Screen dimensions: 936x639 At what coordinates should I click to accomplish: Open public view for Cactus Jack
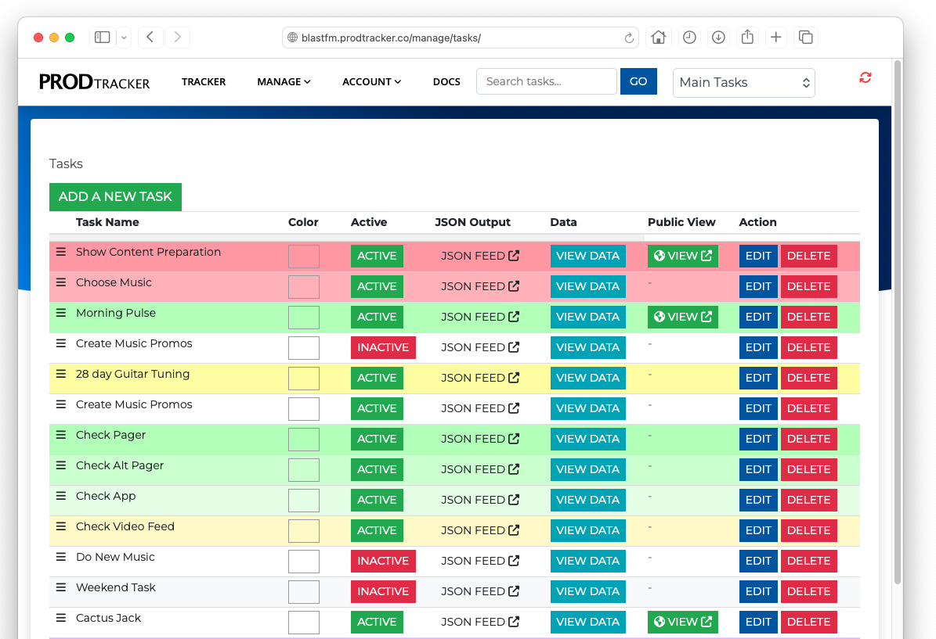pyautogui.click(x=682, y=622)
